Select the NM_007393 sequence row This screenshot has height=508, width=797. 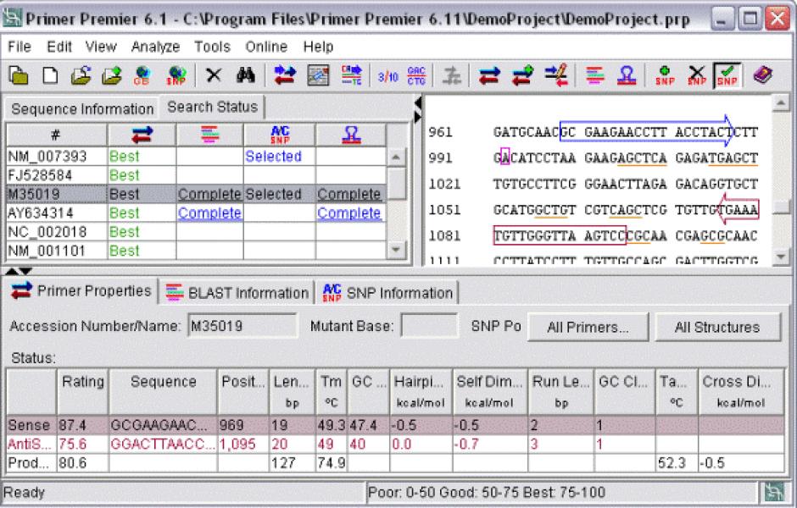196,157
